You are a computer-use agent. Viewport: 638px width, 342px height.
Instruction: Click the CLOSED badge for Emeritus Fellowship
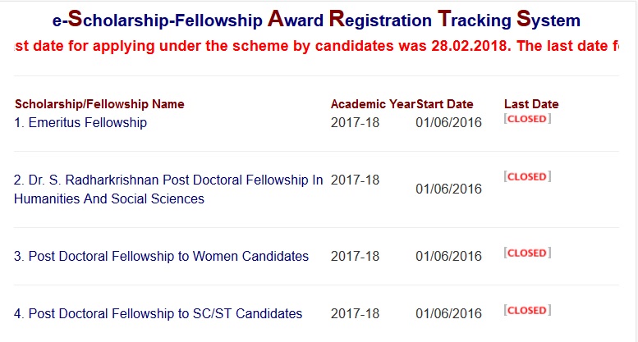point(527,119)
